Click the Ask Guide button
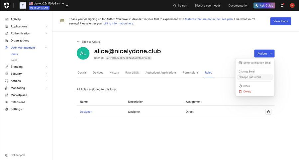The height and width of the screenshot is (160, 299). pos(264,6)
